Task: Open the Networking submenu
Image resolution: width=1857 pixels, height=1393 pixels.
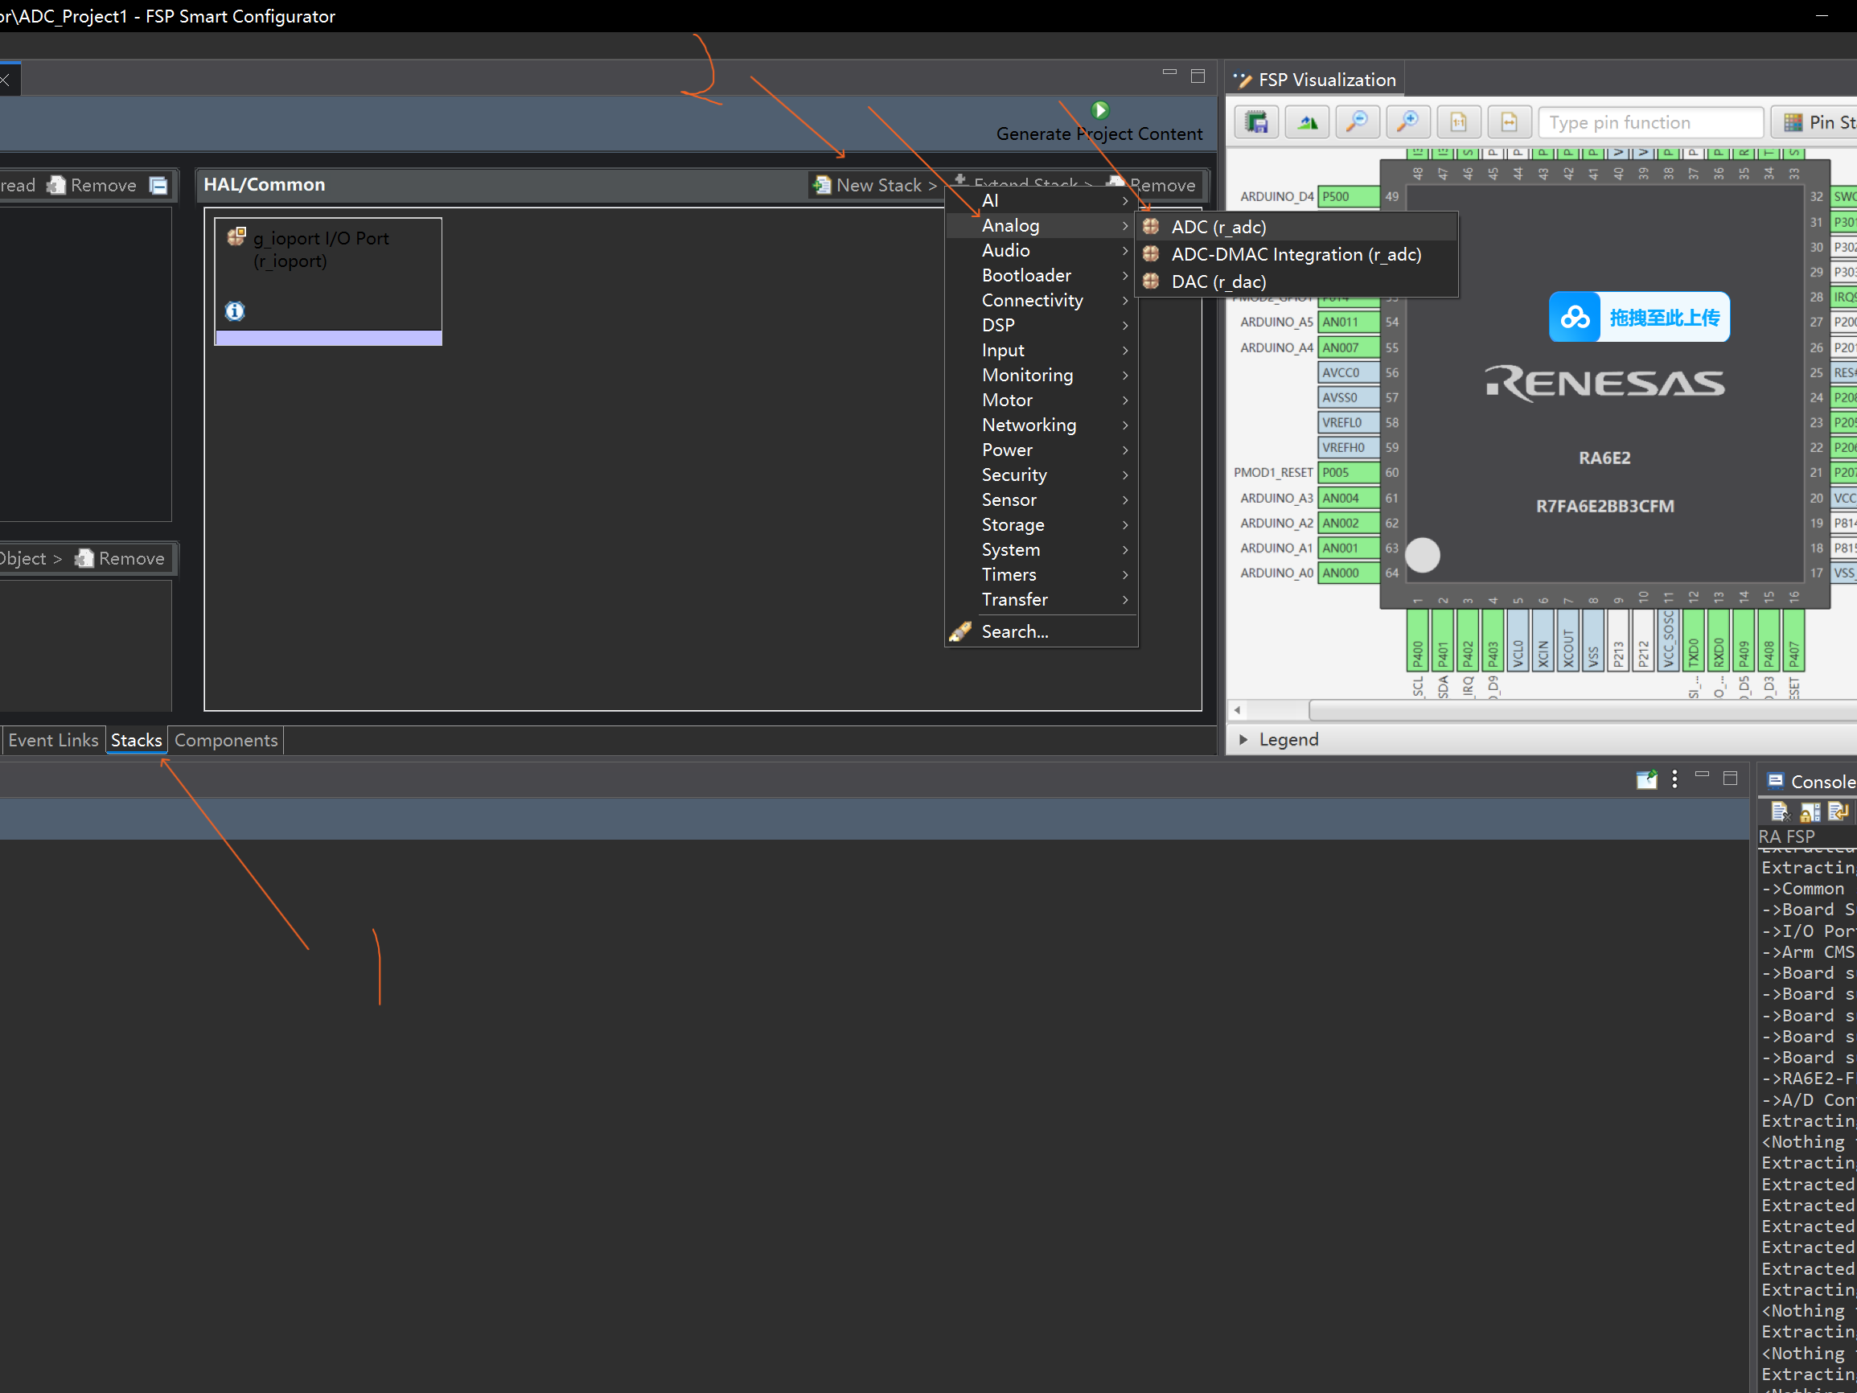Action: pyautogui.click(x=1041, y=425)
